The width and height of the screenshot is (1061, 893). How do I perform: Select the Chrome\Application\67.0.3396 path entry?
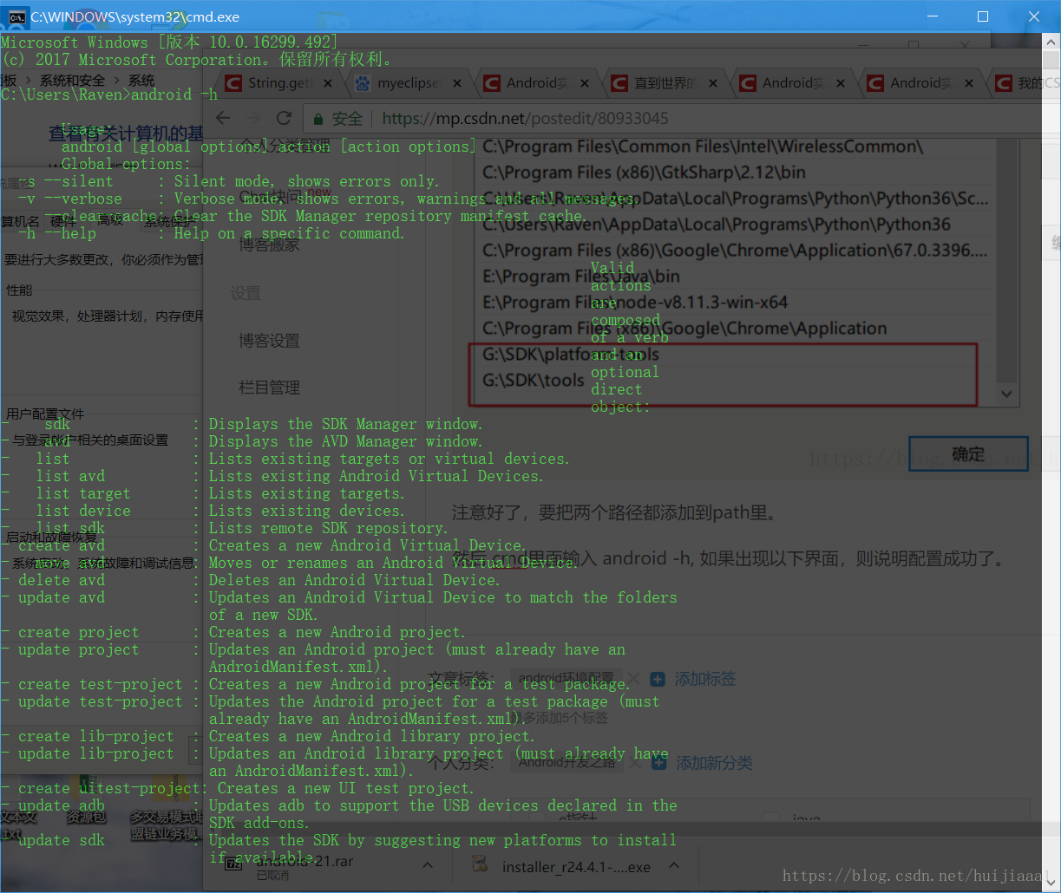pos(734,251)
